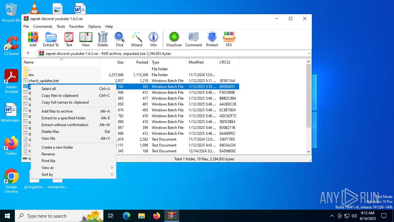Click the Delete trash can icon
This screenshot has width=394, height=222.
[x=103, y=39]
